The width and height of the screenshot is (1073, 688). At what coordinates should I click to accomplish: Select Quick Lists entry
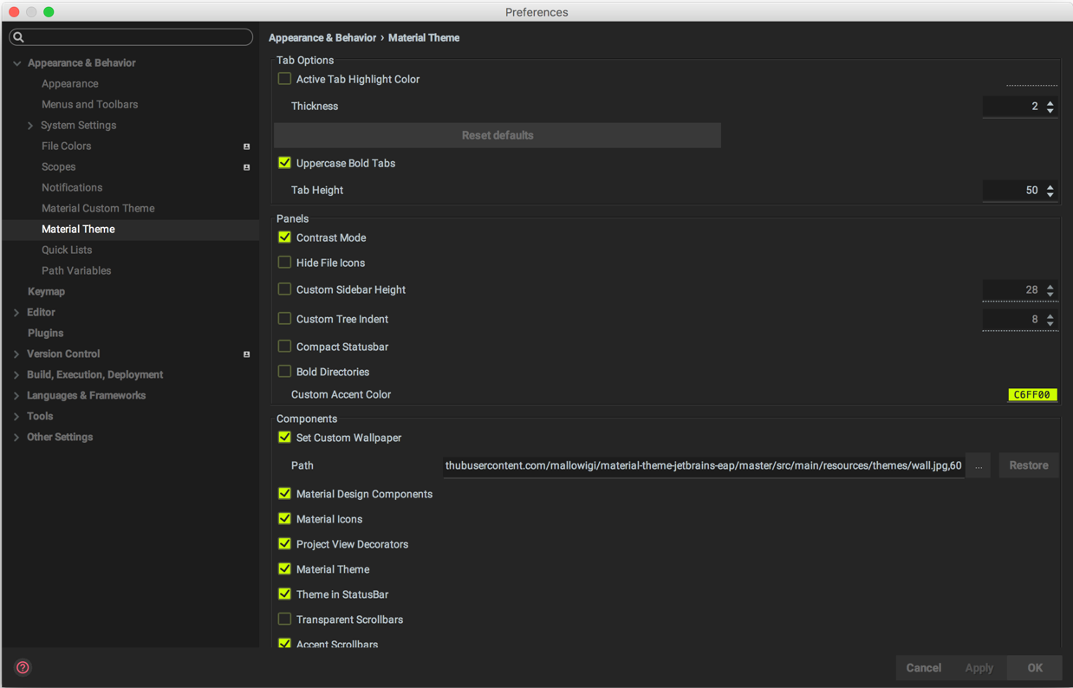67,250
